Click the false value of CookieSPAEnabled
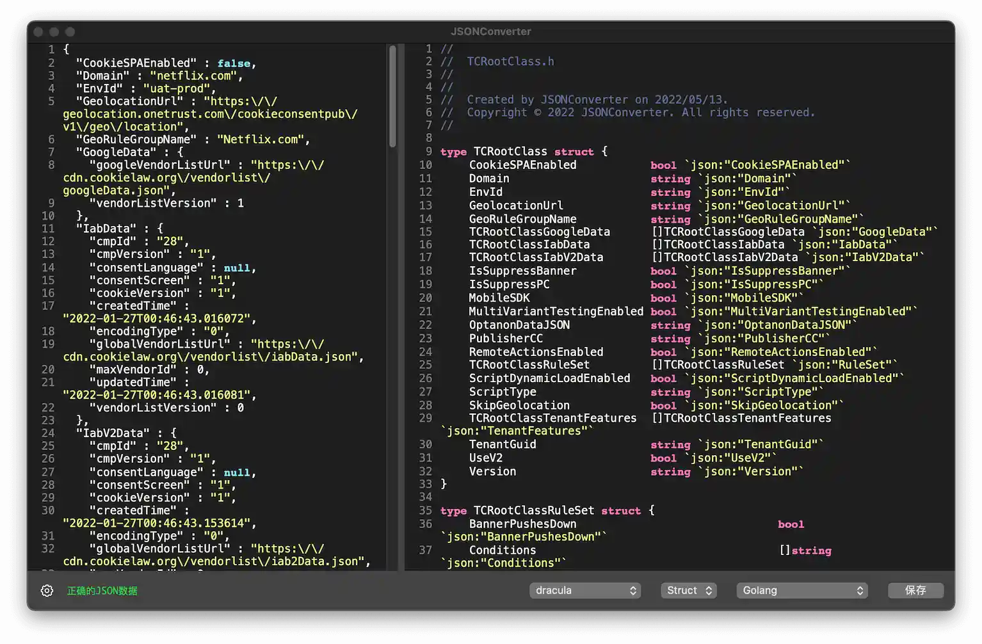 (234, 63)
